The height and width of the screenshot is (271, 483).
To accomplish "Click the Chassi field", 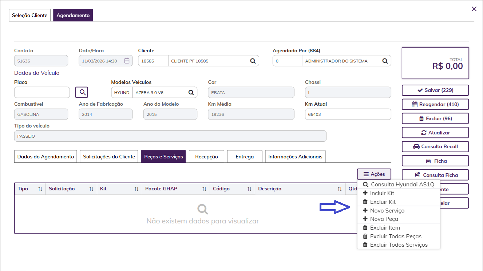I will [x=348, y=93].
